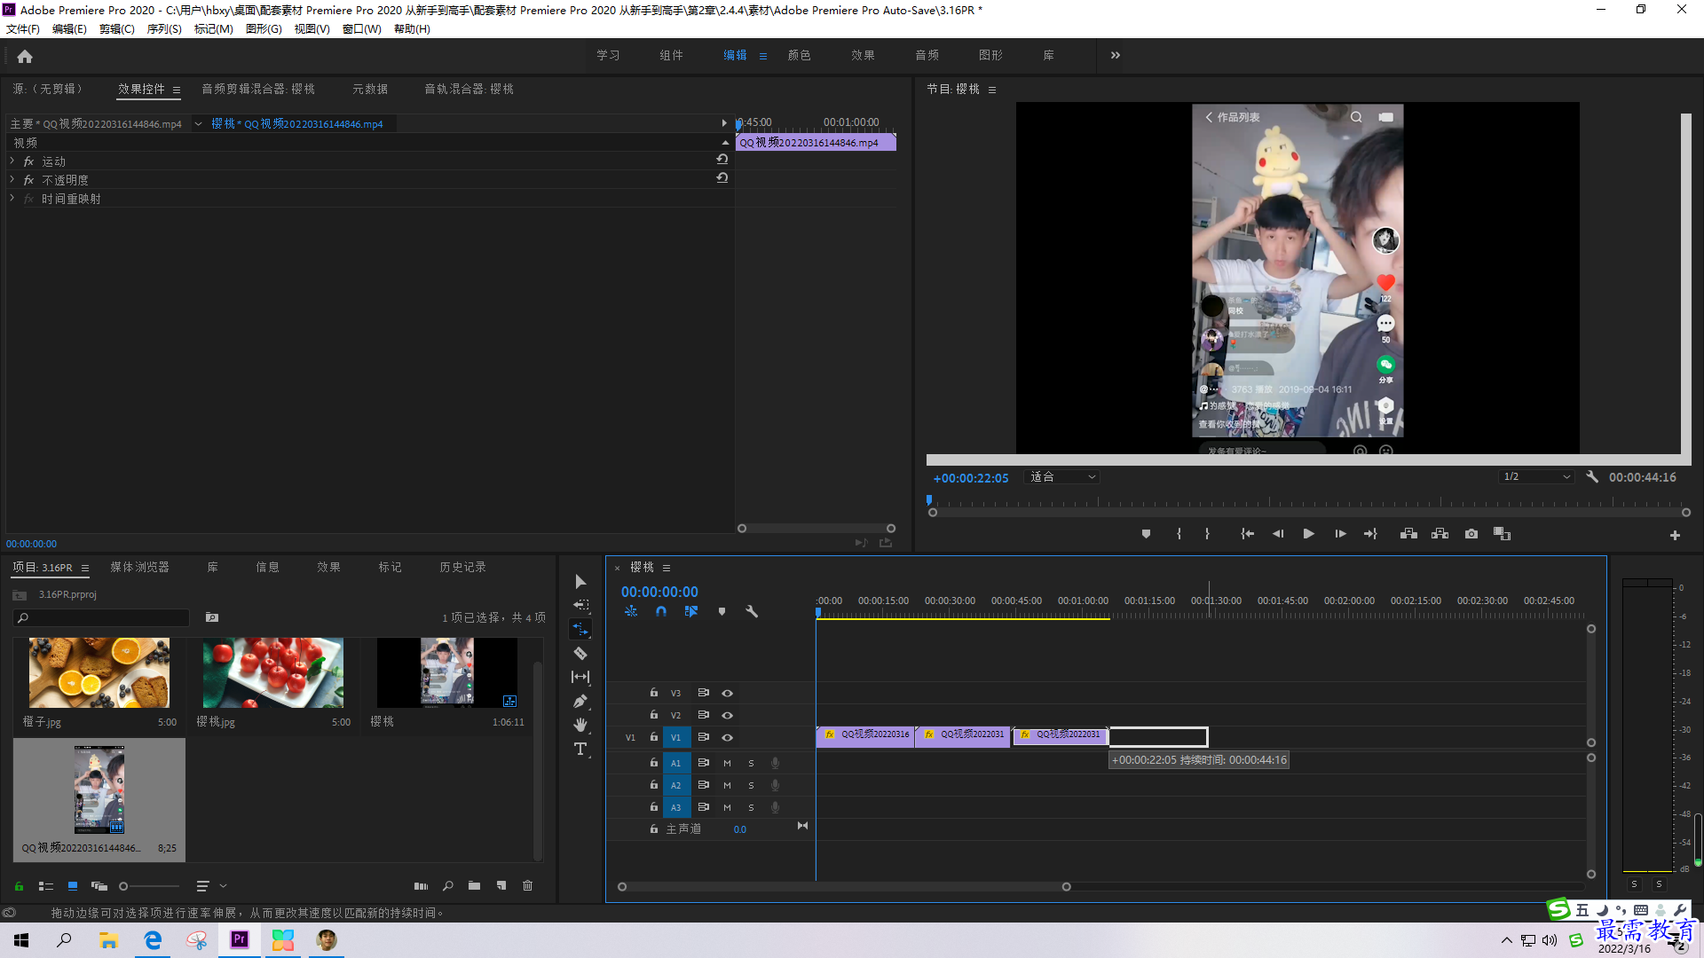Switch to the Audio workspace
Image resolution: width=1704 pixels, height=958 pixels.
(x=927, y=55)
